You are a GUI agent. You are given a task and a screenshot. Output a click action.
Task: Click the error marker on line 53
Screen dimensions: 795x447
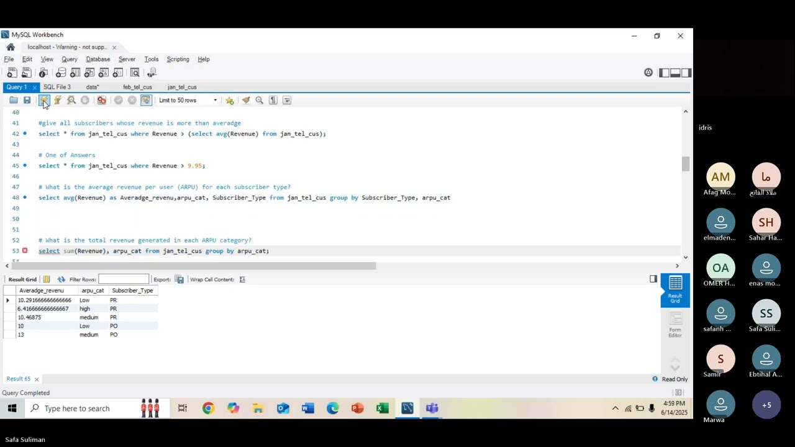[x=25, y=251]
